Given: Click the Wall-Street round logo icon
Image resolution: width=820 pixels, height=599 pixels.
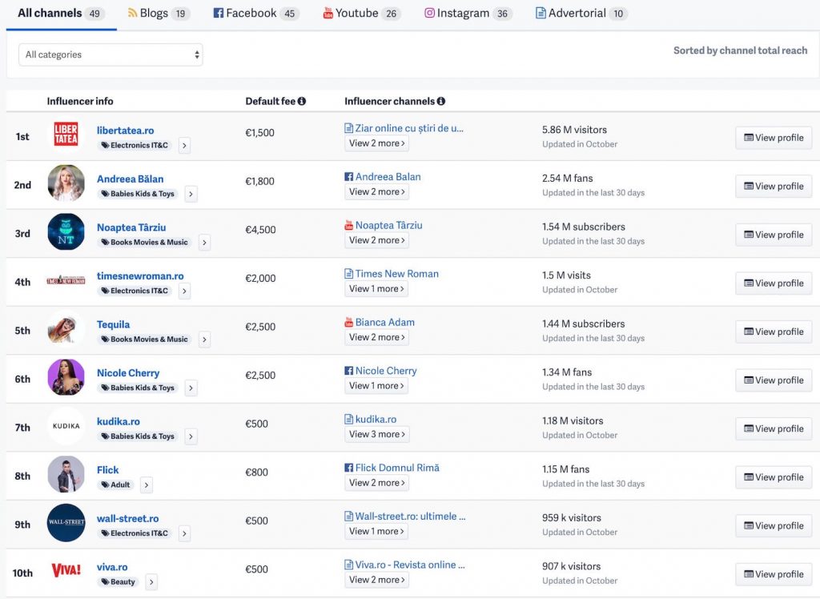Looking at the screenshot, I should pos(66,523).
